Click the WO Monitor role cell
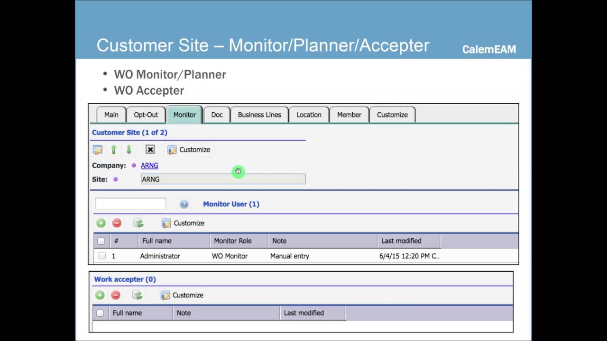The image size is (607, 341). 230,256
